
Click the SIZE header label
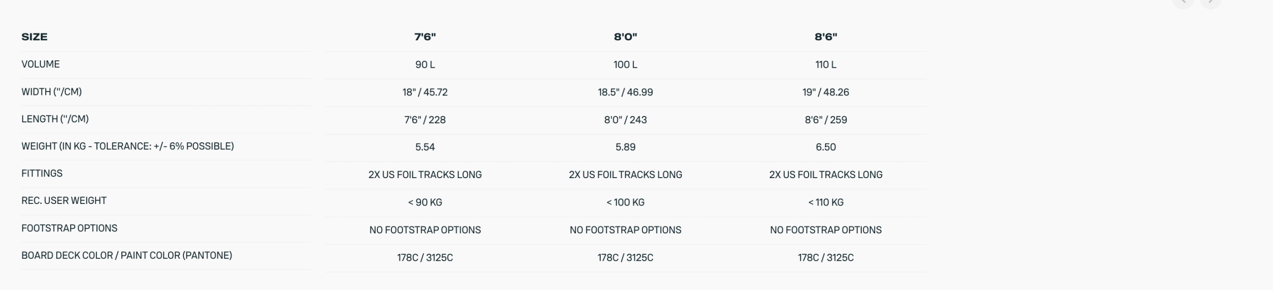34,37
